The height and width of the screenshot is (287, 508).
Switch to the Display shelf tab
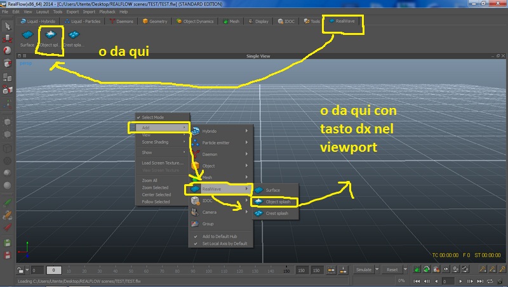pos(258,21)
